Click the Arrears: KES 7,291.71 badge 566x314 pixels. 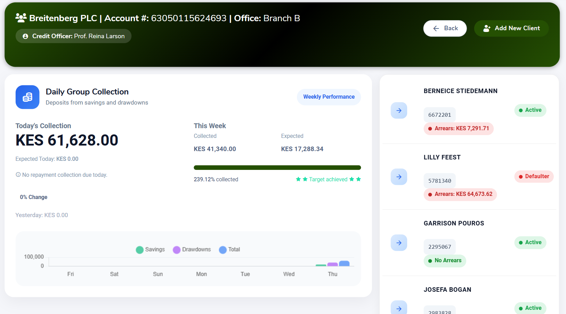point(459,129)
